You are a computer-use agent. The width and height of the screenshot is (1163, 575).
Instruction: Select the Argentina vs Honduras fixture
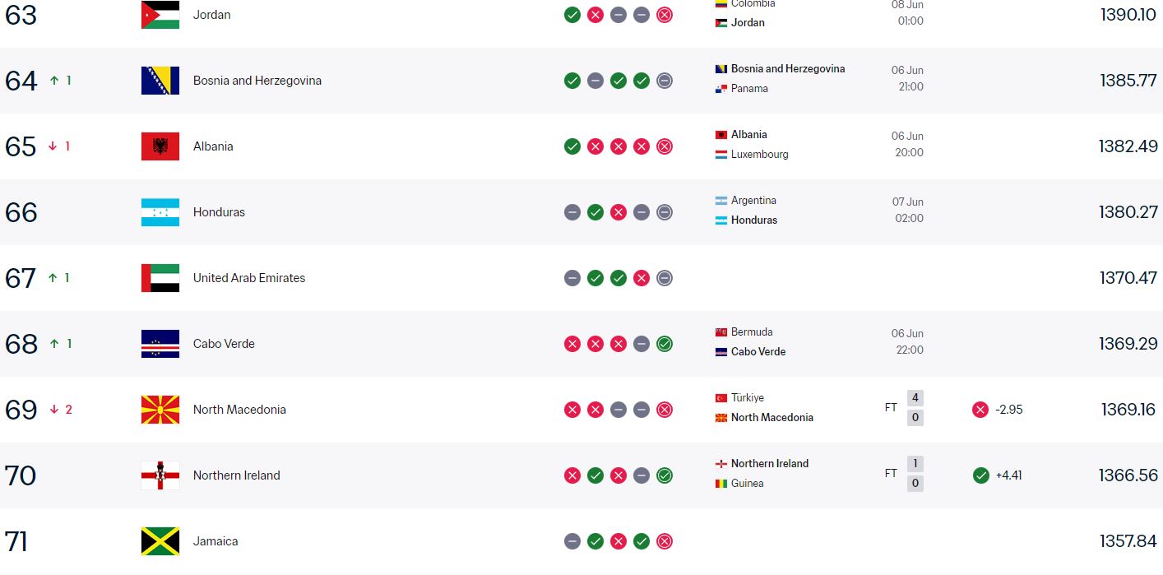click(819, 210)
